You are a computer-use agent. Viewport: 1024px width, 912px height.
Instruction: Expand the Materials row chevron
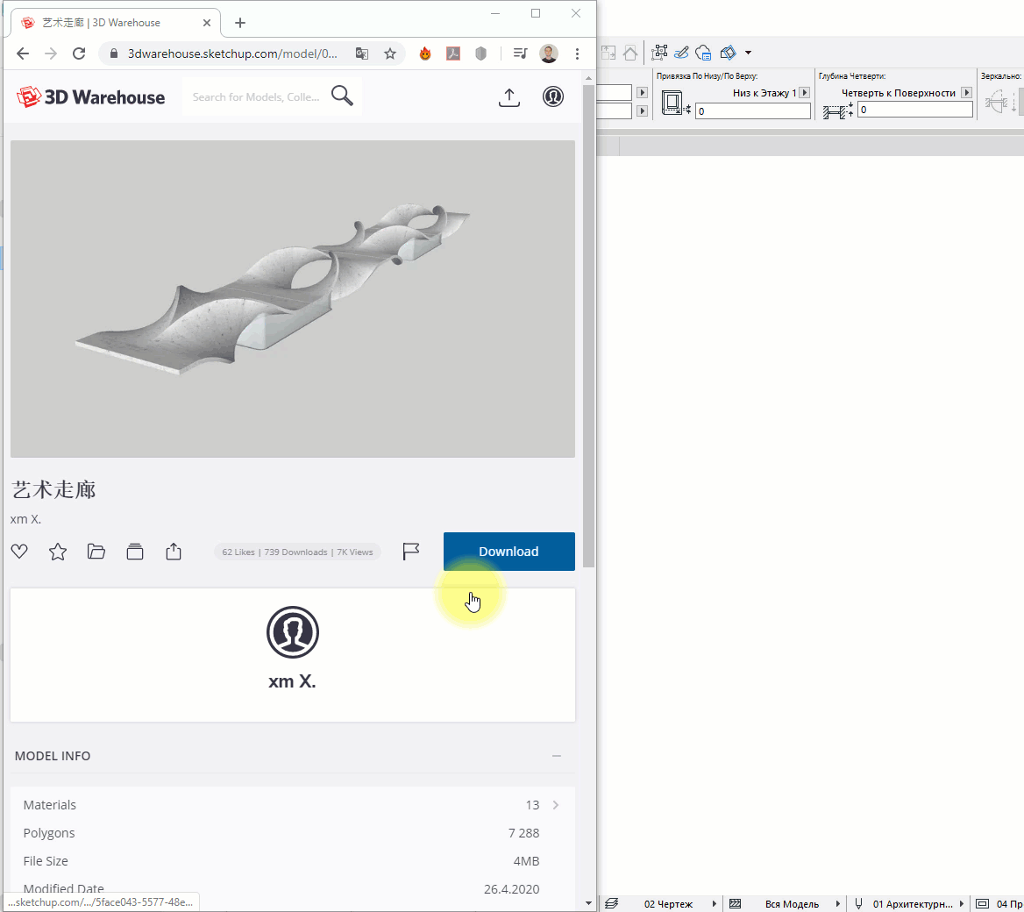pos(556,805)
